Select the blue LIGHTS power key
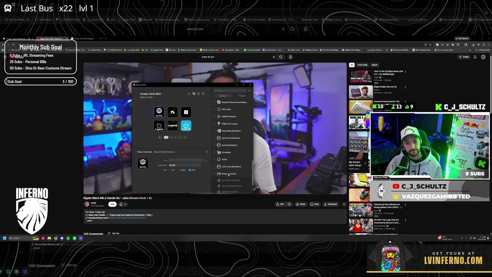The image size is (492, 277). point(186,125)
